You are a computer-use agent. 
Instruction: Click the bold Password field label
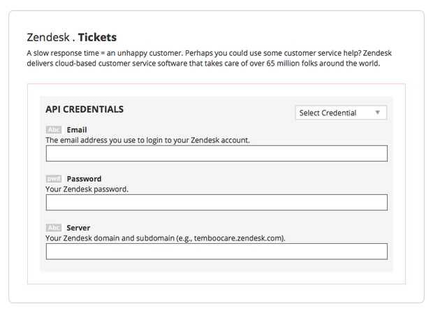[x=84, y=179]
